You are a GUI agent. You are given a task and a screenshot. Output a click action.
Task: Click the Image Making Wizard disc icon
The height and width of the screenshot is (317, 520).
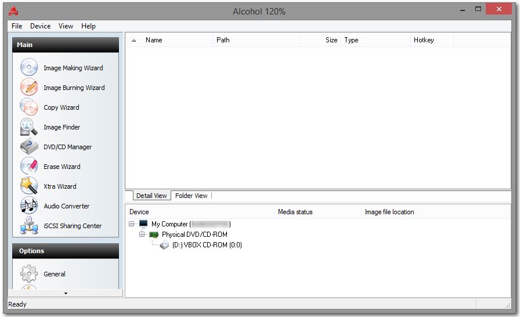[x=29, y=67]
